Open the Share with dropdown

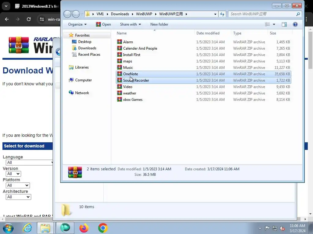(x=130, y=24)
